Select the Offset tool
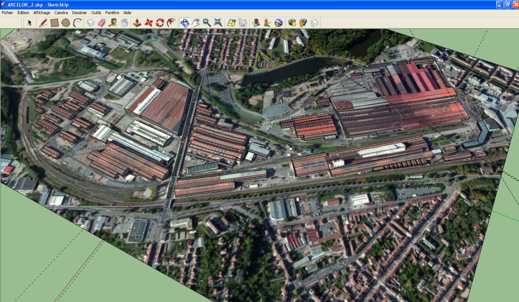 (x=171, y=22)
